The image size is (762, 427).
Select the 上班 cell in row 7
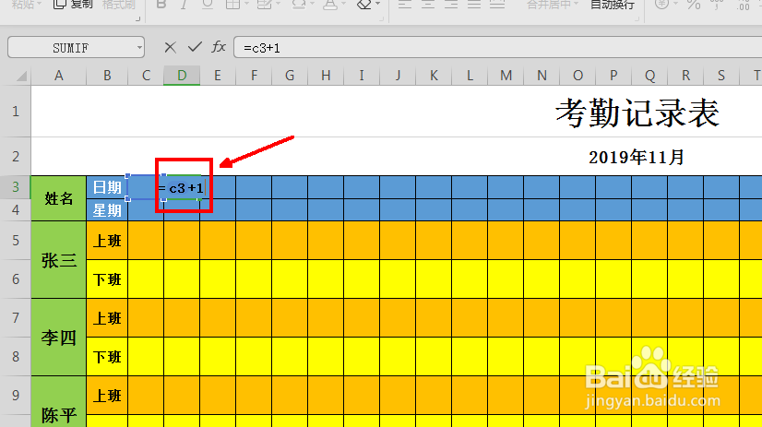pyautogui.click(x=107, y=318)
